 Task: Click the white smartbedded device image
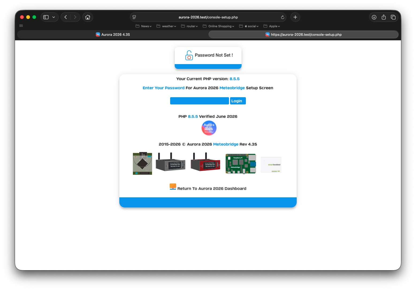click(271, 165)
